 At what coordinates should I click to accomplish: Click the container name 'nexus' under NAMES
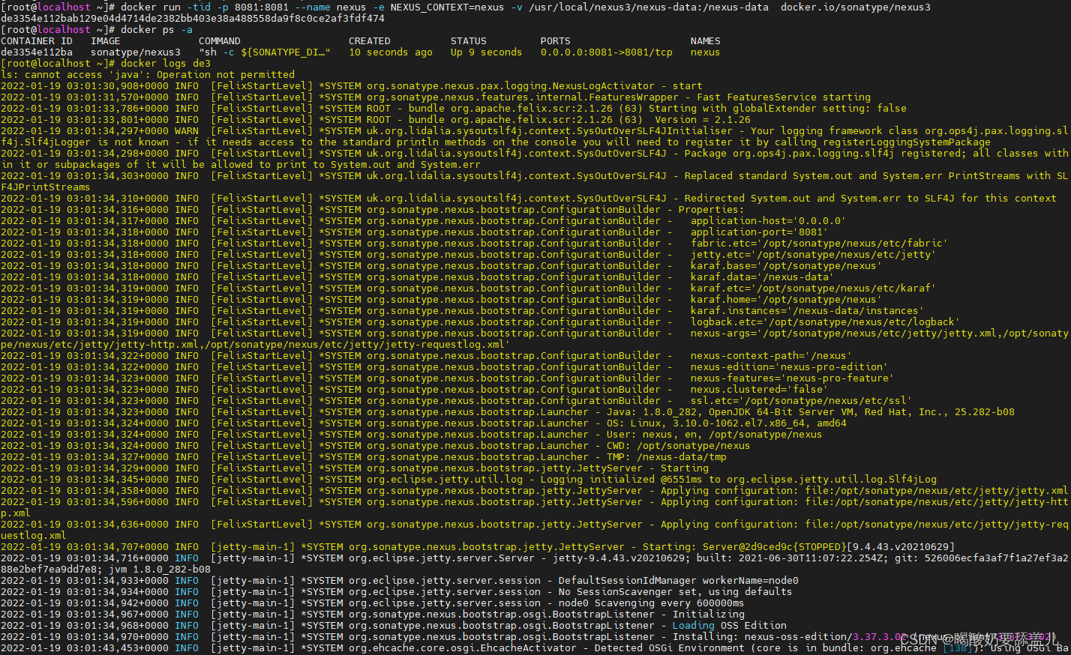point(706,52)
